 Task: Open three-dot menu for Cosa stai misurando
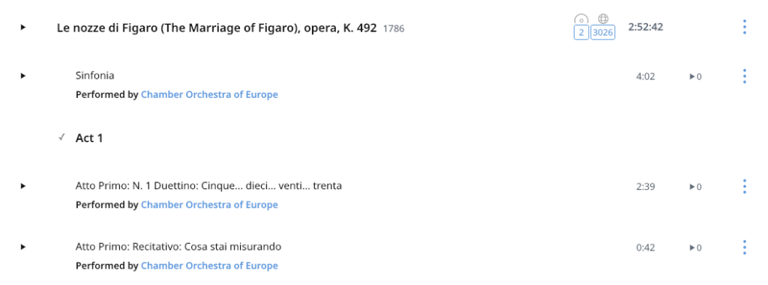point(745,248)
